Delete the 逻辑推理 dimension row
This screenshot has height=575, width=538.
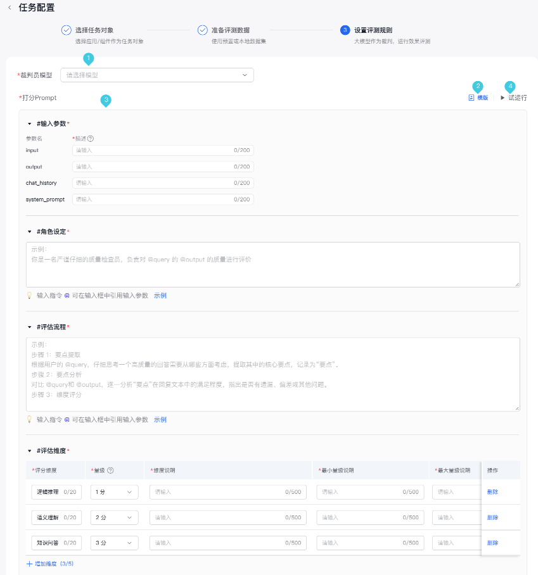[x=492, y=492]
